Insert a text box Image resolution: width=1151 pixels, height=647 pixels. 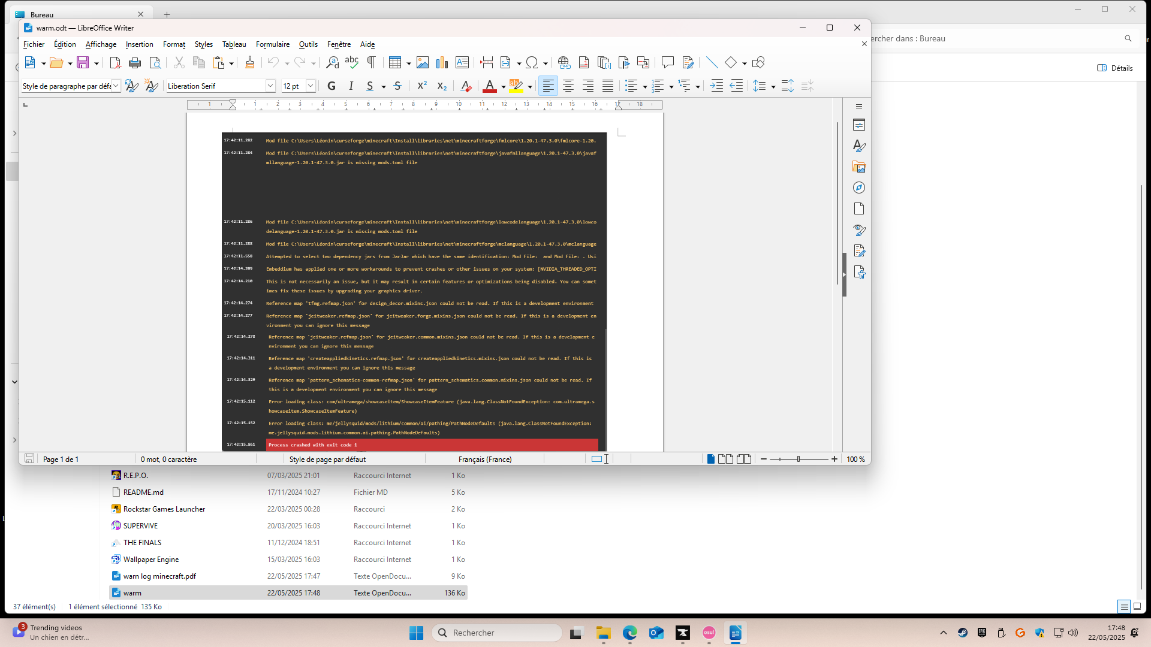click(462, 62)
